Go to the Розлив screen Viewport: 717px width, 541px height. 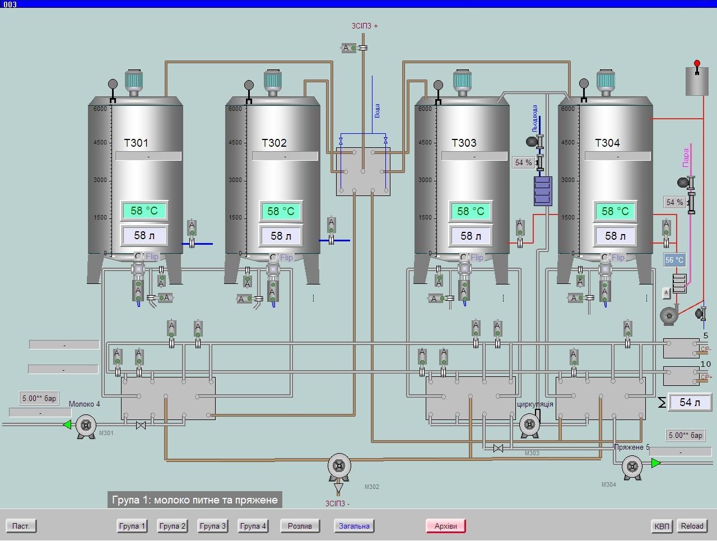[300, 526]
